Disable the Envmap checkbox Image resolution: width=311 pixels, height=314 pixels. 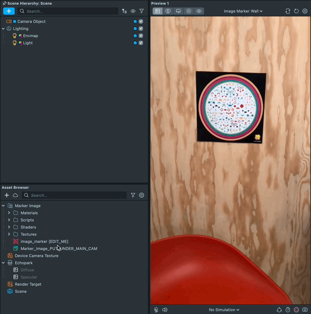point(141,36)
